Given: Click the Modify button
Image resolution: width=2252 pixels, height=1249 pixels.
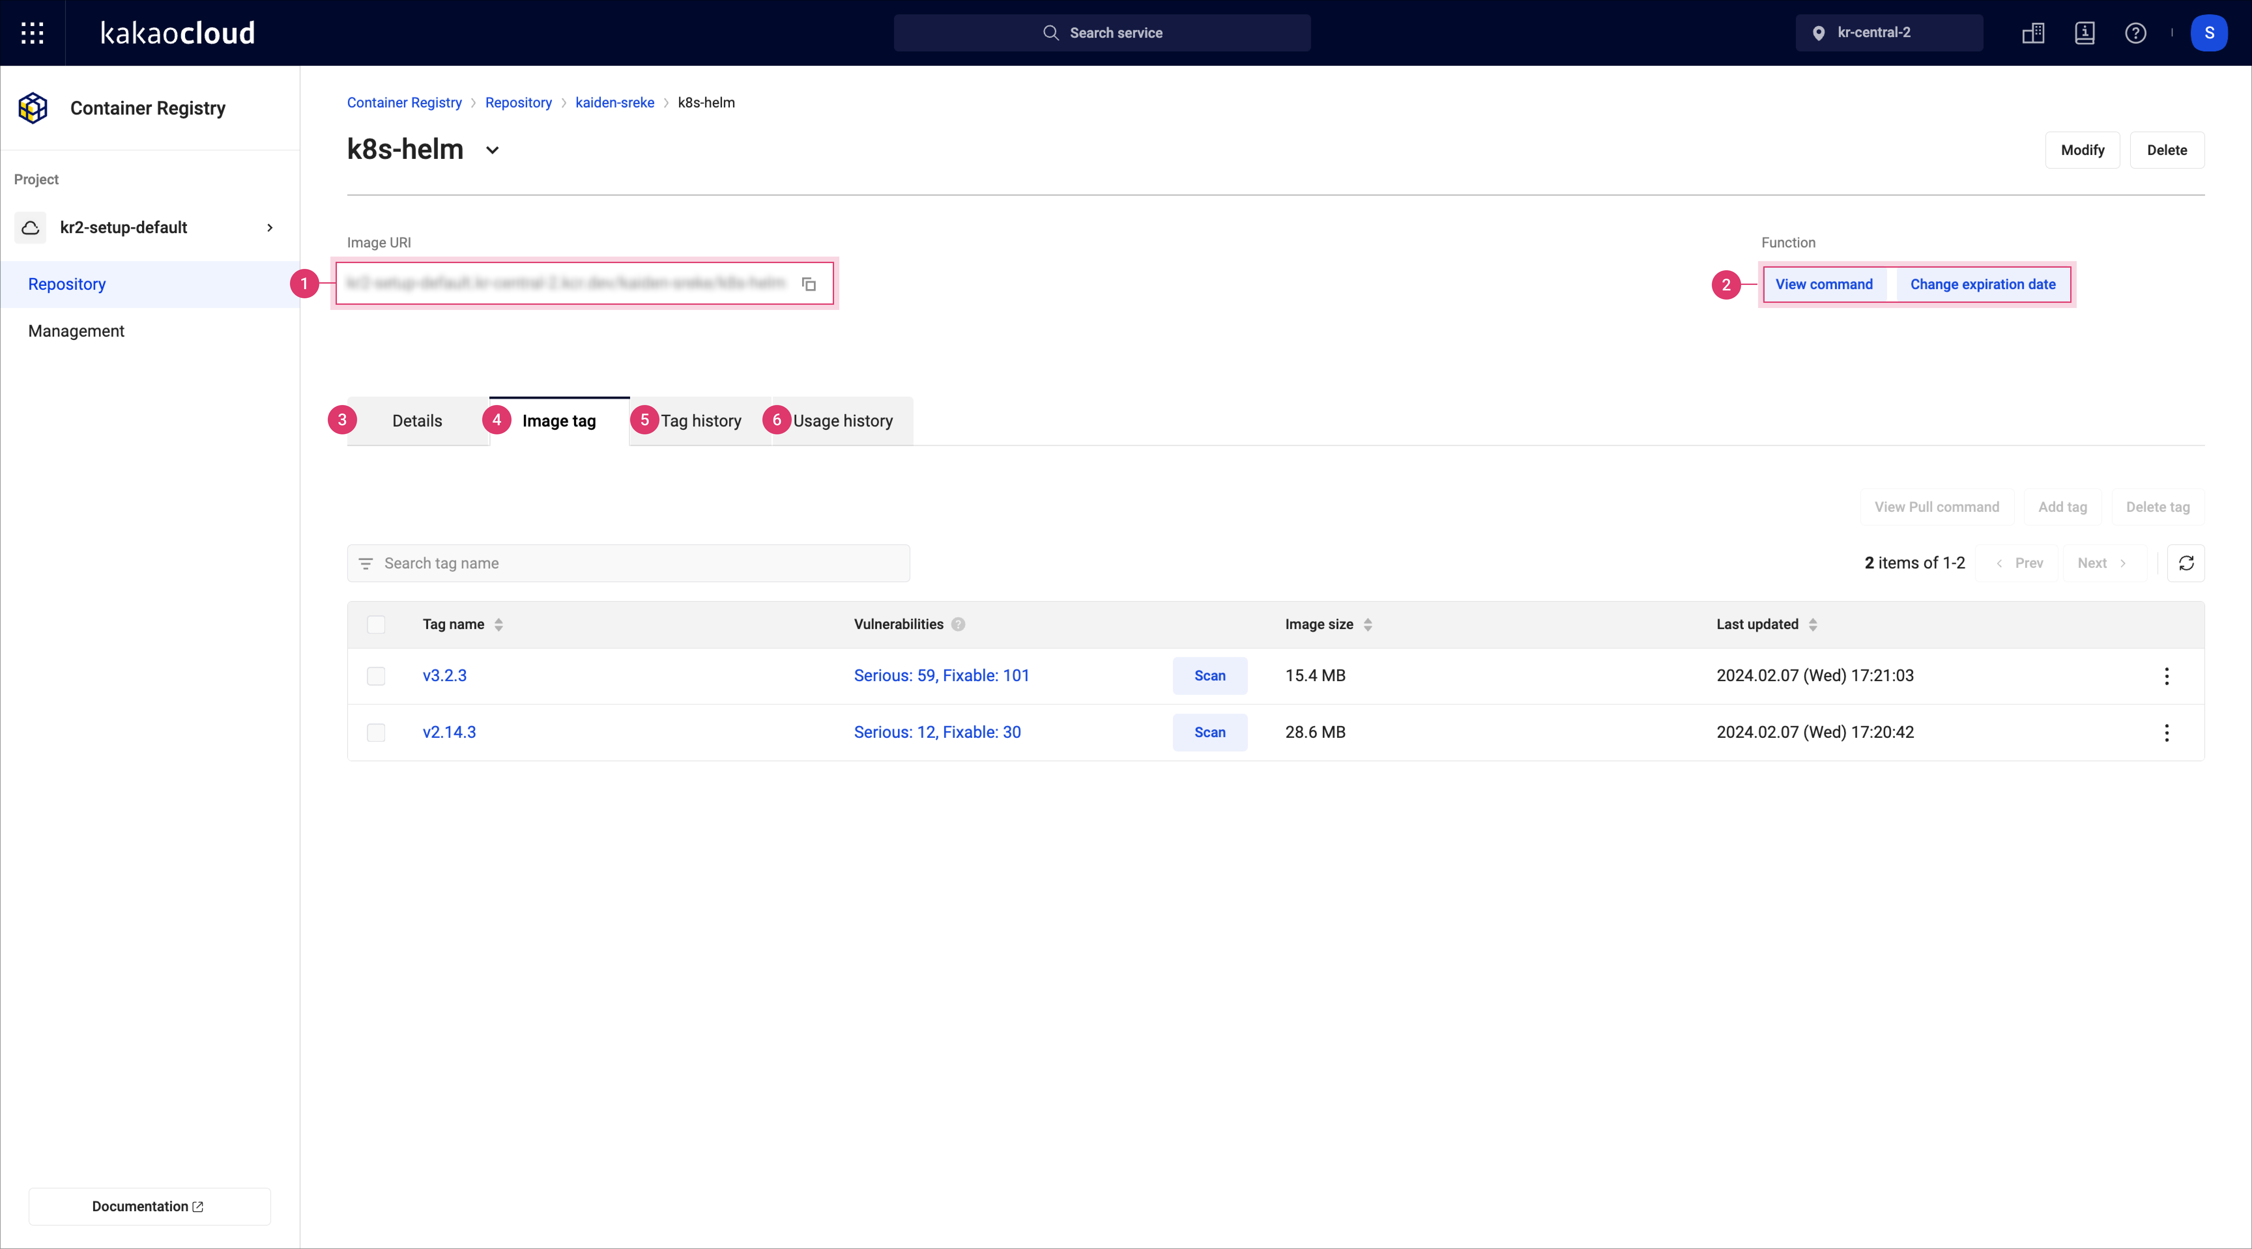Looking at the screenshot, I should (x=2082, y=150).
